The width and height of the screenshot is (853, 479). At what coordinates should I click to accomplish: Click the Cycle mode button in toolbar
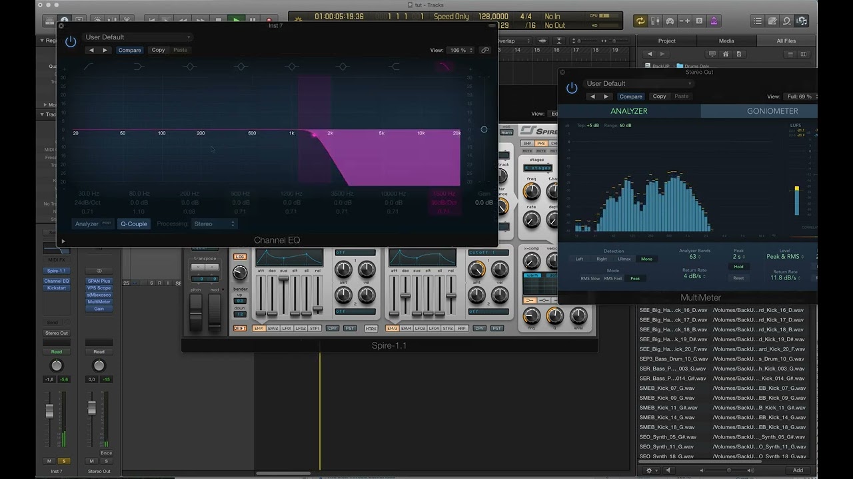pos(640,21)
